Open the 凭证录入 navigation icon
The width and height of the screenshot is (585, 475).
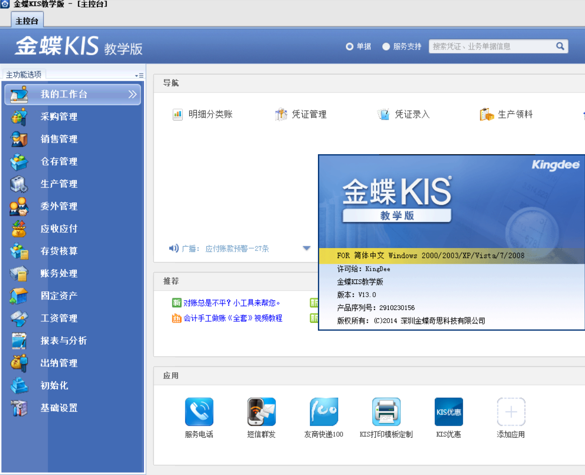(x=384, y=115)
